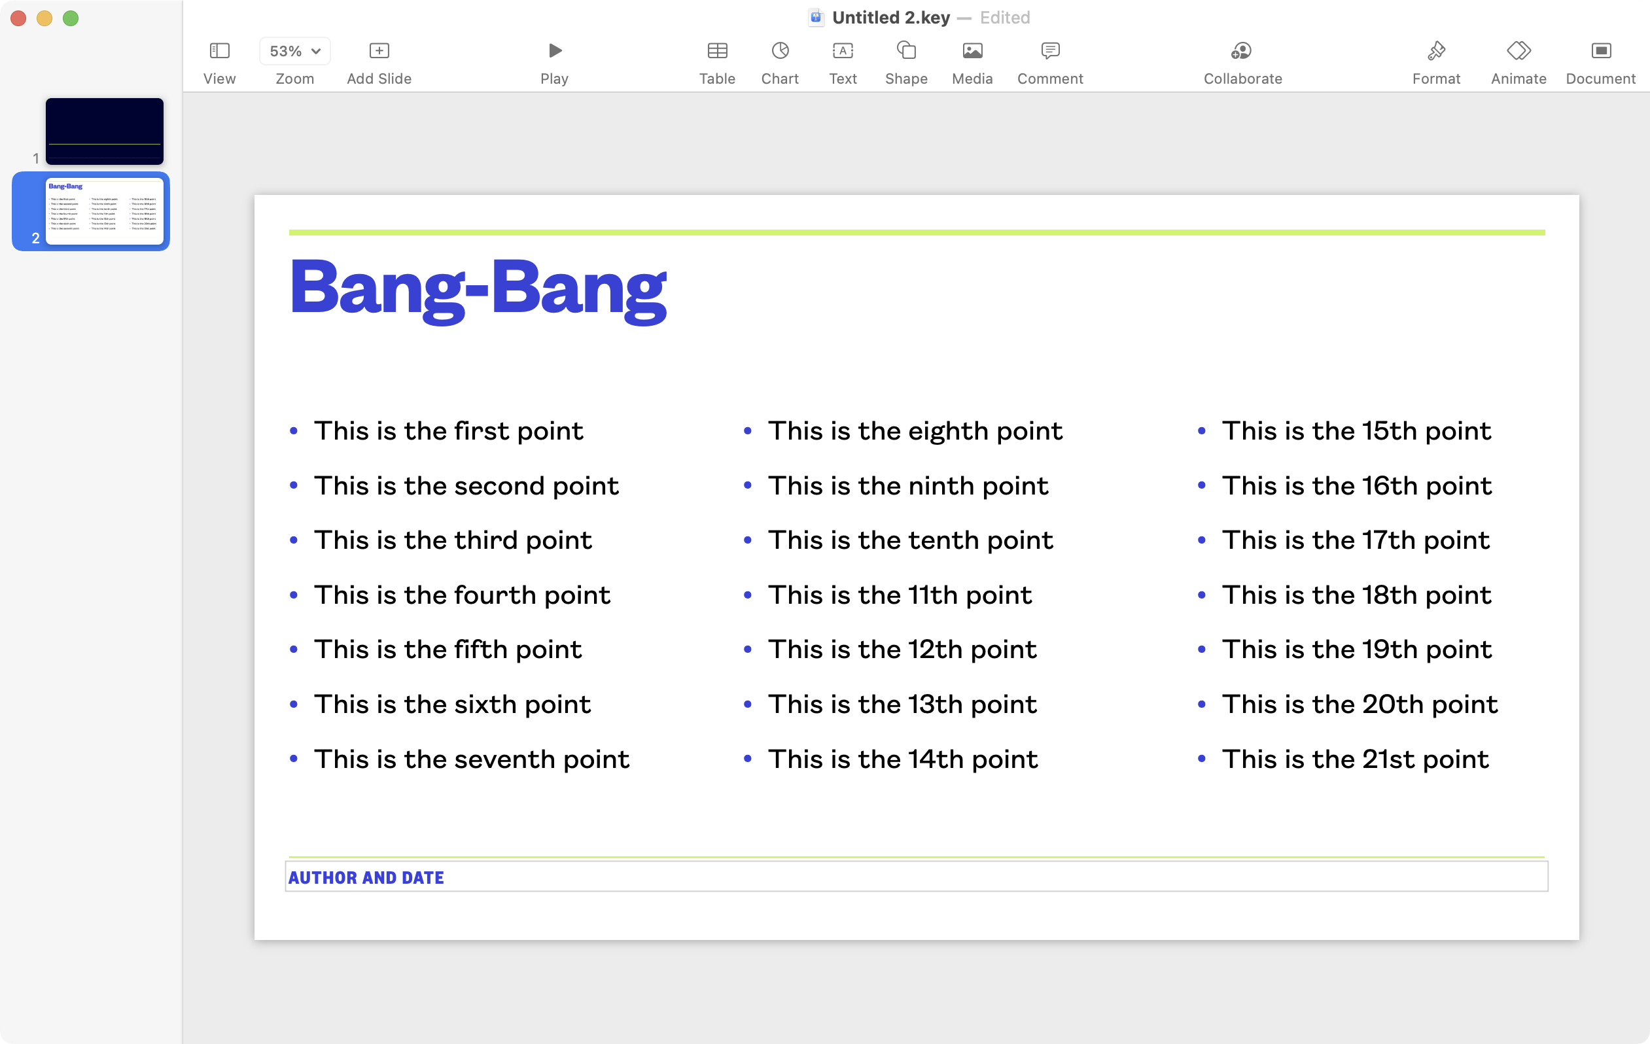
Task: Add a Text box via toolbar
Action: point(843,50)
